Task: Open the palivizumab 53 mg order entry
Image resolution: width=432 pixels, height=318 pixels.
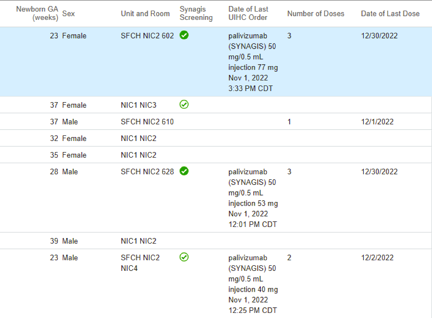Action: (x=252, y=198)
